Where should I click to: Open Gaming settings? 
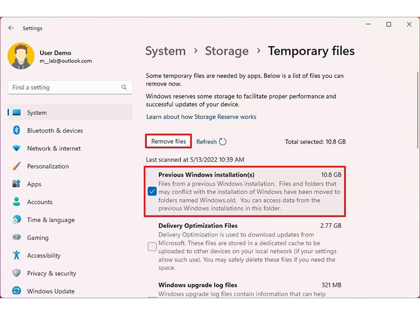pyautogui.click(x=70, y=238)
